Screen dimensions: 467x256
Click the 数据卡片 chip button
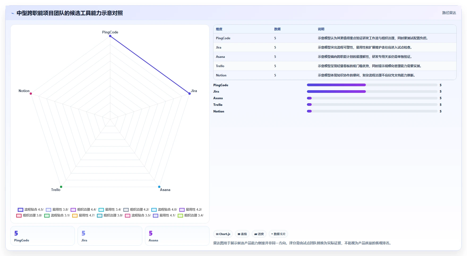278,234
